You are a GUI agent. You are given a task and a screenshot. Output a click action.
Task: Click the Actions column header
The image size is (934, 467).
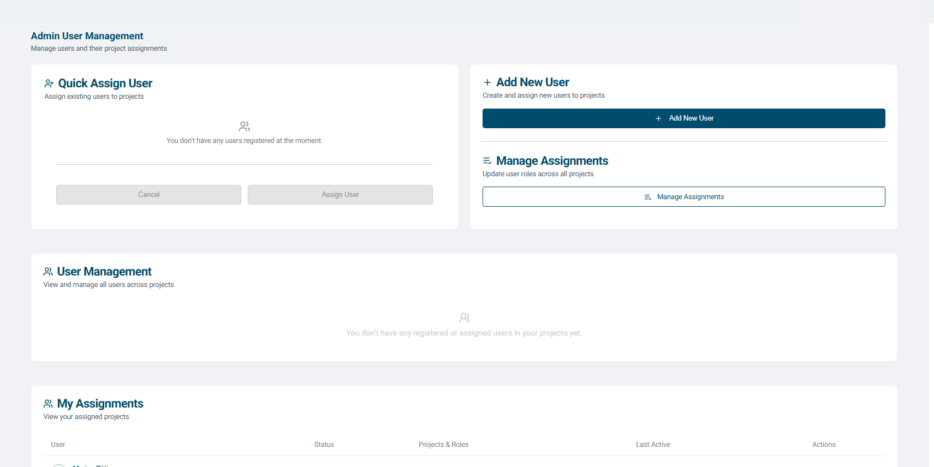[x=824, y=445]
